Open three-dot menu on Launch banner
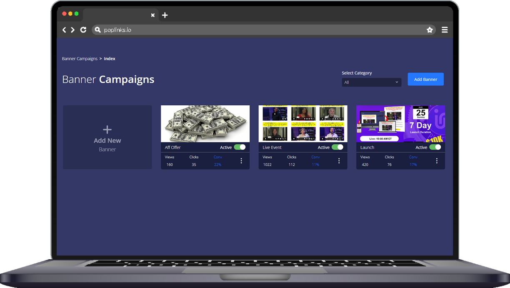The height and width of the screenshot is (288, 510). pyautogui.click(x=437, y=161)
